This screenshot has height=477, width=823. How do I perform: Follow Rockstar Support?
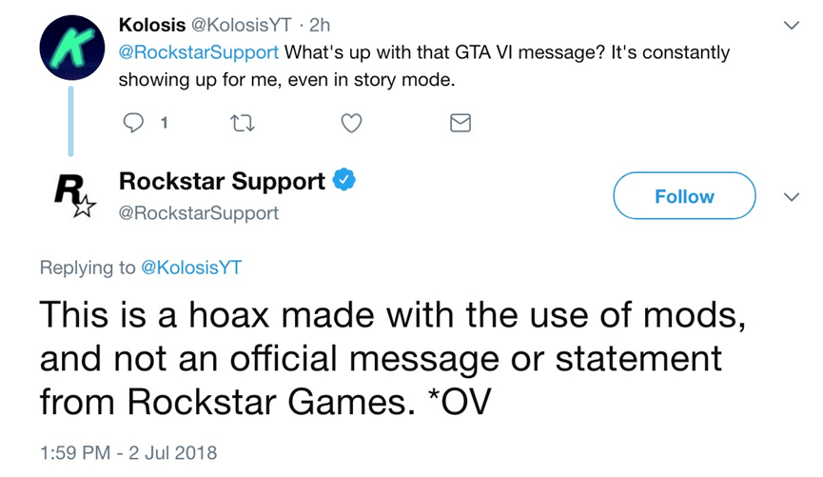tap(684, 197)
